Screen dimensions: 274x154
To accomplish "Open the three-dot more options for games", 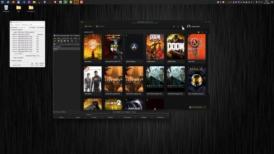I will pyautogui.click(x=206, y=33).
